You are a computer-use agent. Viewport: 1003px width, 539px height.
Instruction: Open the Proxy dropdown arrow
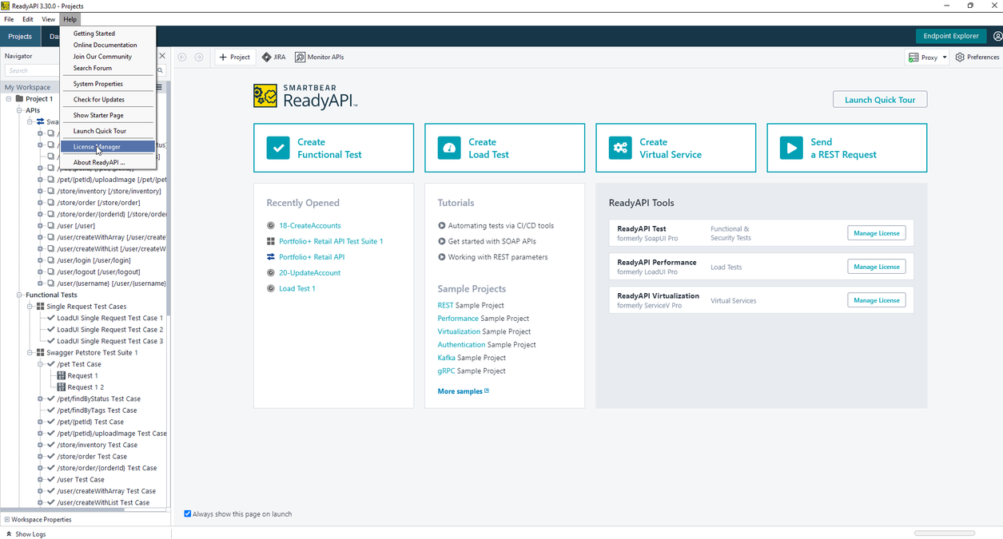pyautogui.click(x=944, y=57)
